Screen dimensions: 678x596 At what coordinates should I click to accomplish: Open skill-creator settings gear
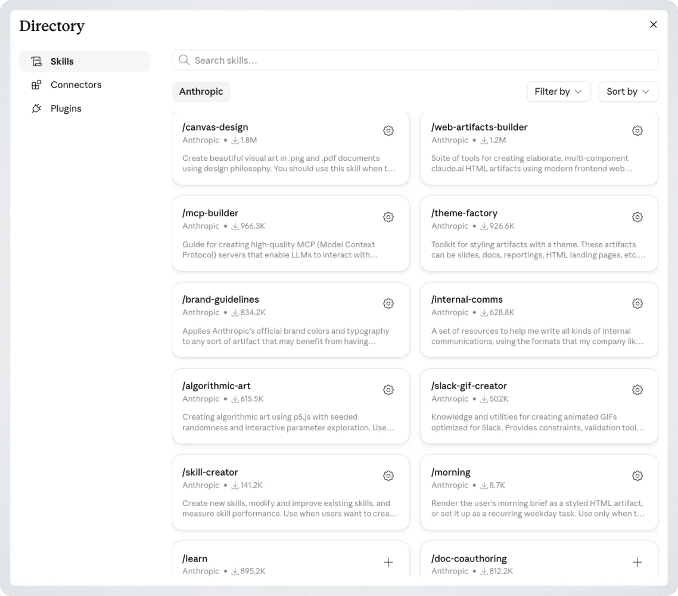tap(388, 476)
